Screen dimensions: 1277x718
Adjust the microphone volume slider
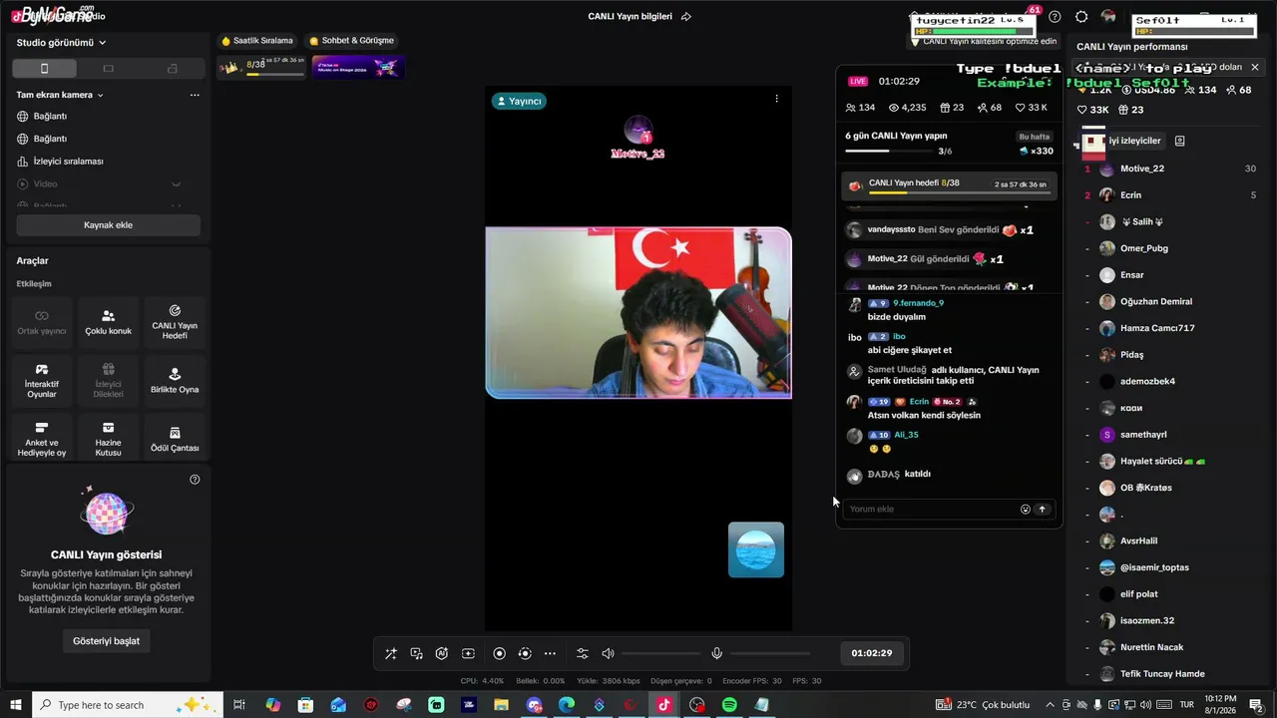click(770, 654)
